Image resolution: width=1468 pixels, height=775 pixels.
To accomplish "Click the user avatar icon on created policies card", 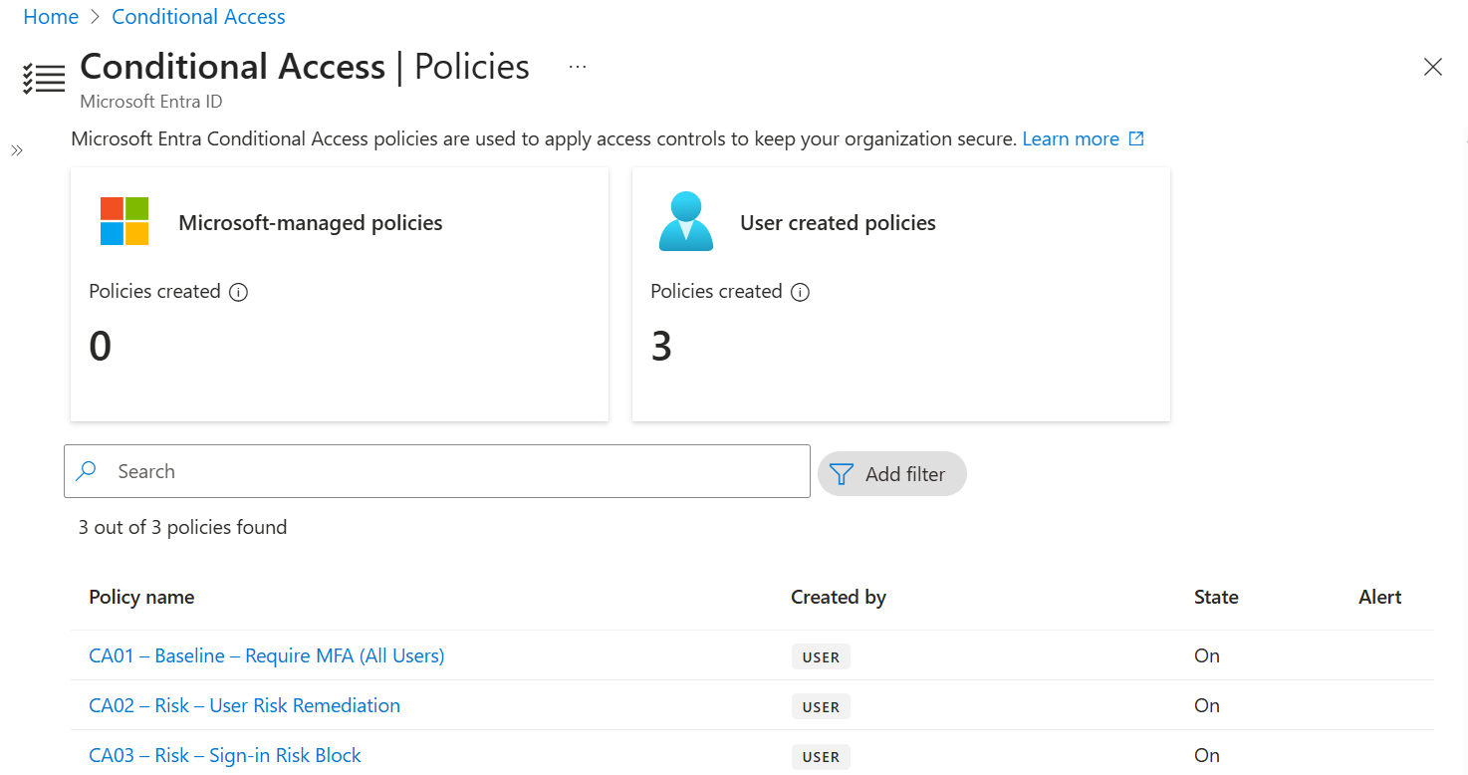I will pos(686,221).
